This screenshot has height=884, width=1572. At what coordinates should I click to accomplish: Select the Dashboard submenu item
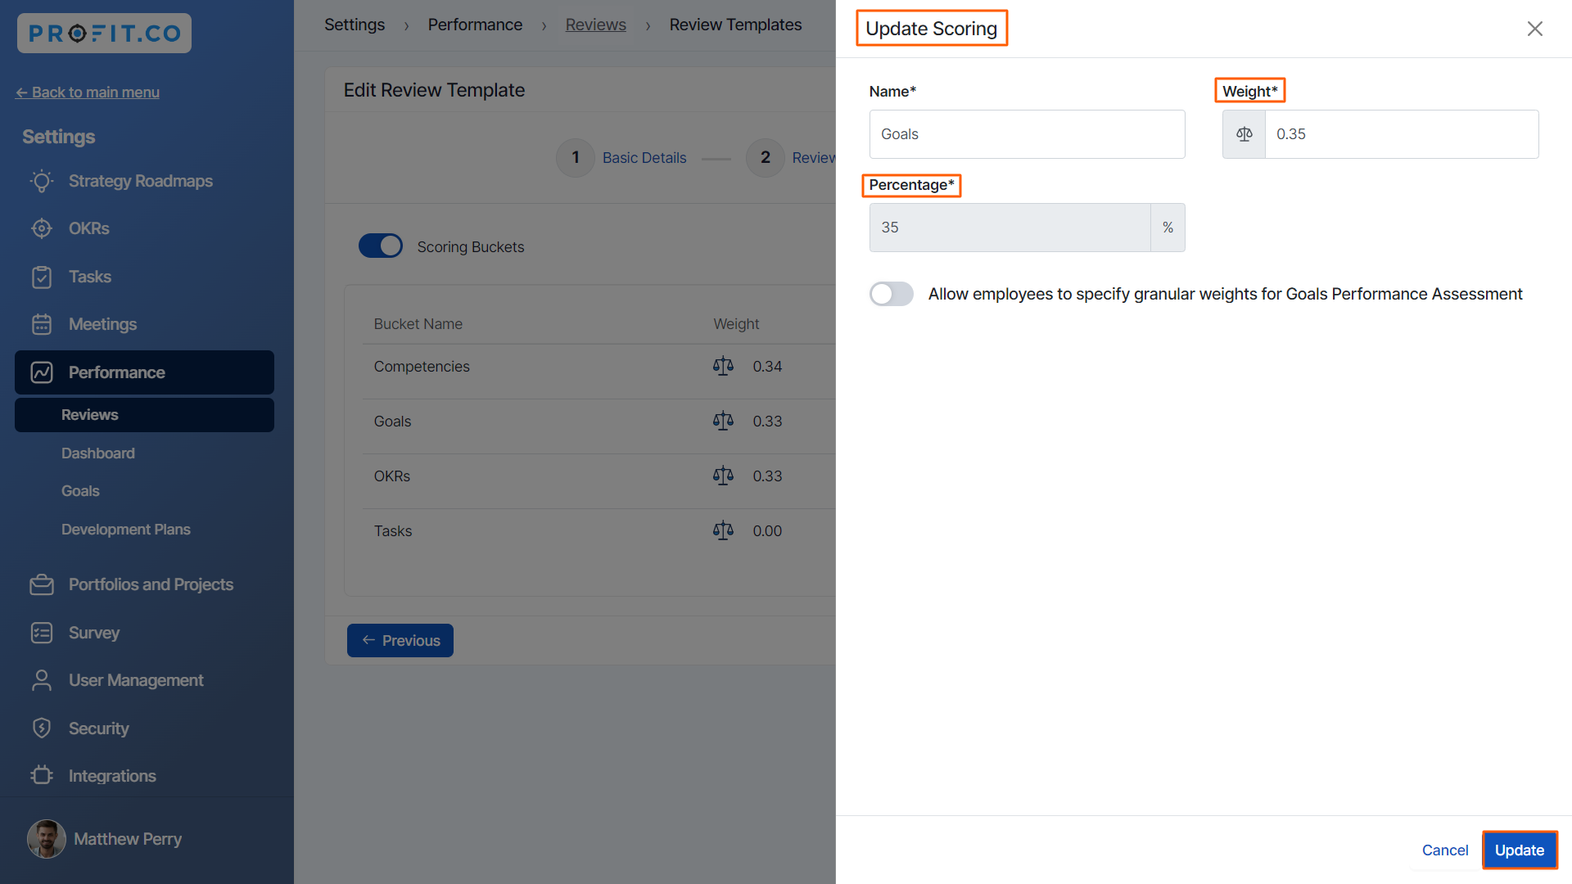click(98, 453)
